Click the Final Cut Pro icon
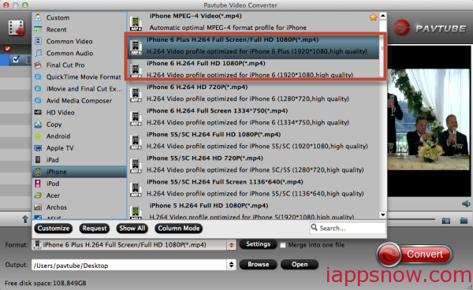 click(x=38, y=65)
